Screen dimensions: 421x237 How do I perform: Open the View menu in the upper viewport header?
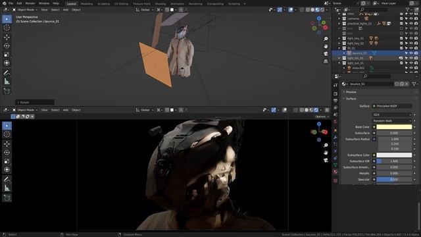44,10
